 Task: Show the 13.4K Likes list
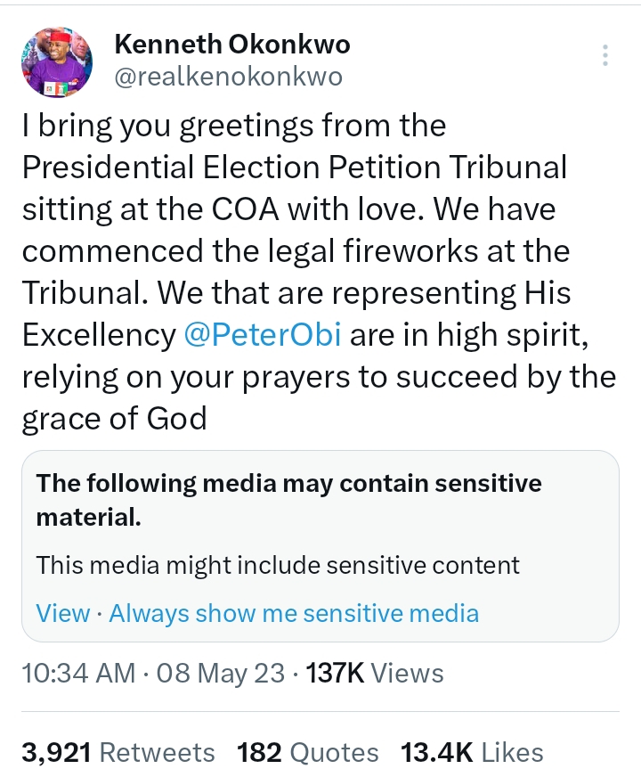pos(472,752)
